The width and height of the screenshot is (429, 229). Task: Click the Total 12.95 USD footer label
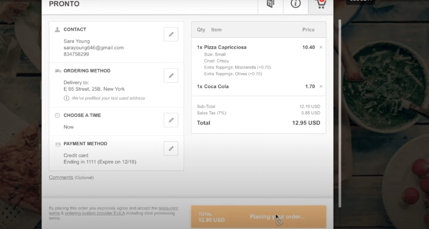[211, 217]
